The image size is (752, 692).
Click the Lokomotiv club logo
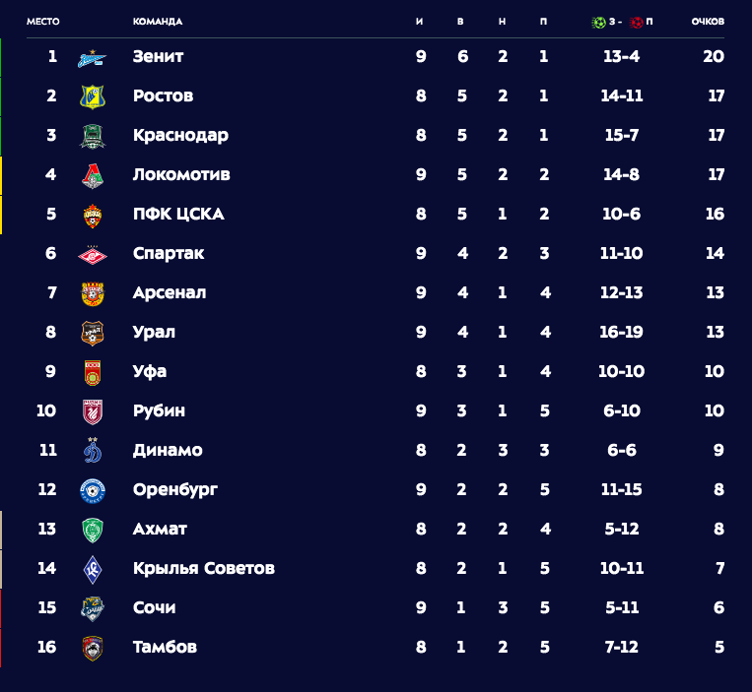[x=92, y=176]
